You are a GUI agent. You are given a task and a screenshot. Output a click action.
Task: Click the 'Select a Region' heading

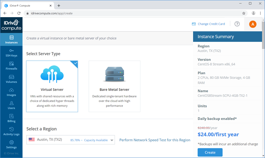tap(41, 129)
